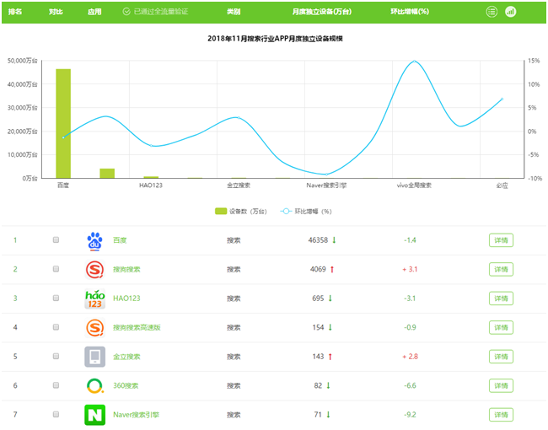Check the compare box for 百度

coord(56,240)
